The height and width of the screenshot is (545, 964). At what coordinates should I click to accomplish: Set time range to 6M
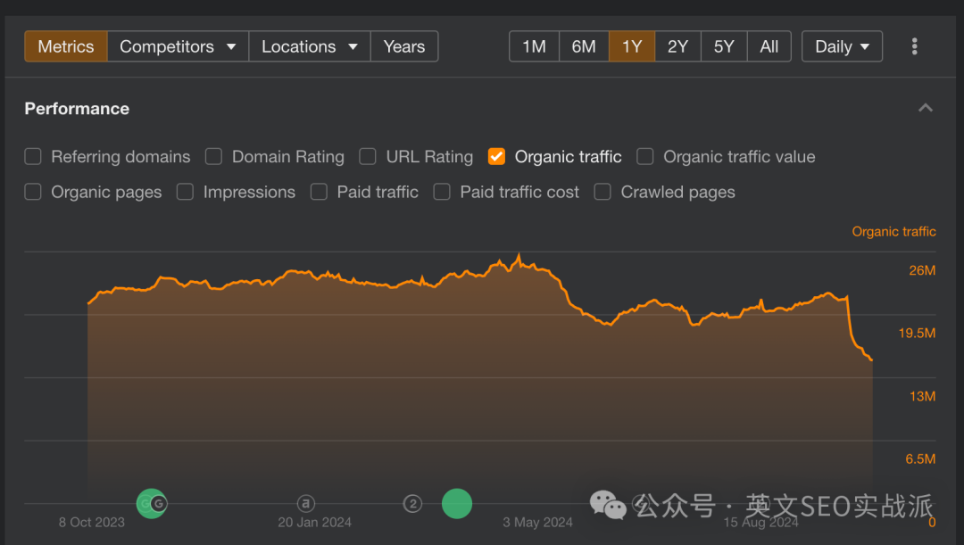tap(584, 46)
